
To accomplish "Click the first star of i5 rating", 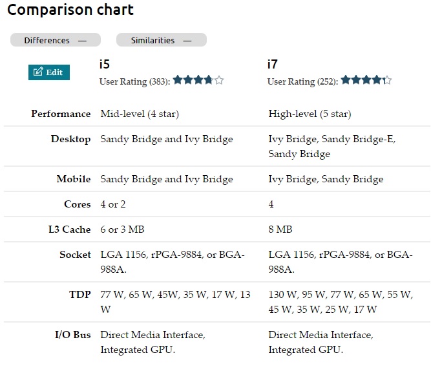I will [178, 80].
